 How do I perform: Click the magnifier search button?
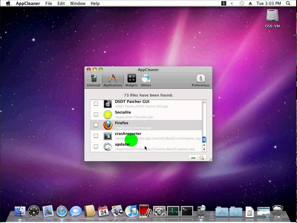pyautogui.click(x=202, y=158)
